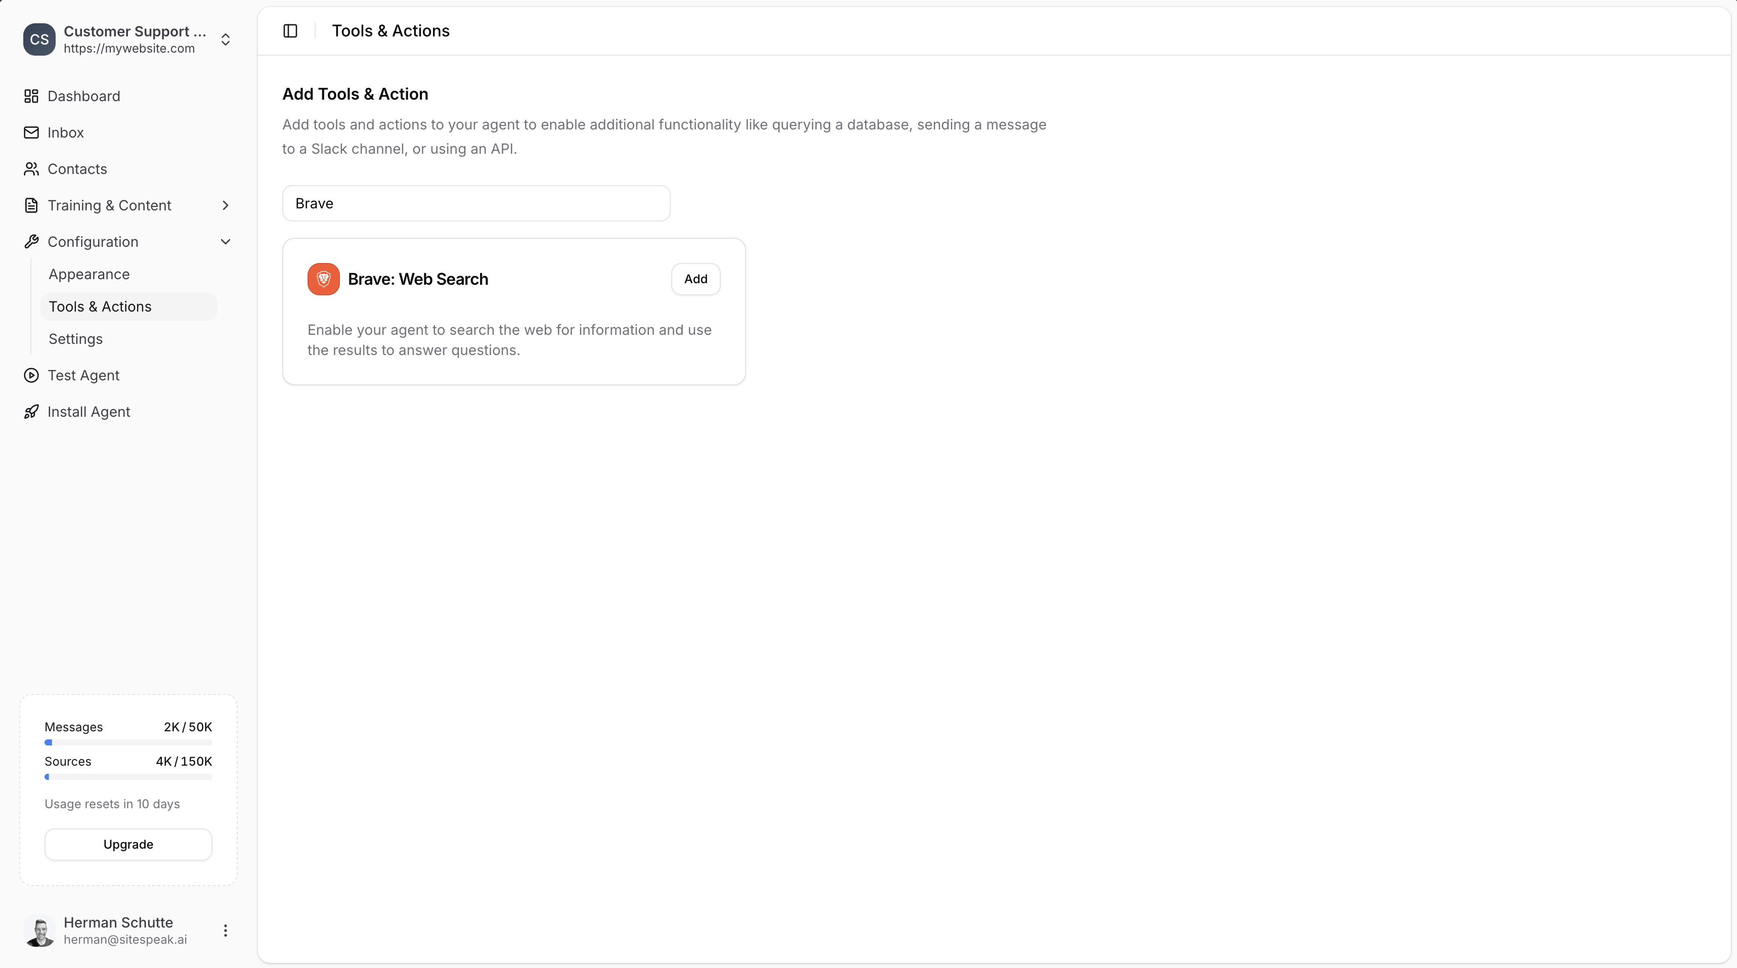
Task: Add the Brave: Web Search tool
Action: tap(695, 278)
